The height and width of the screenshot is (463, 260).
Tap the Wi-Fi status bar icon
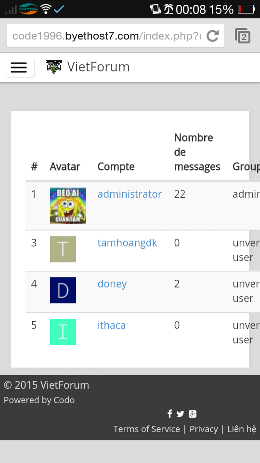pos(46,9)
